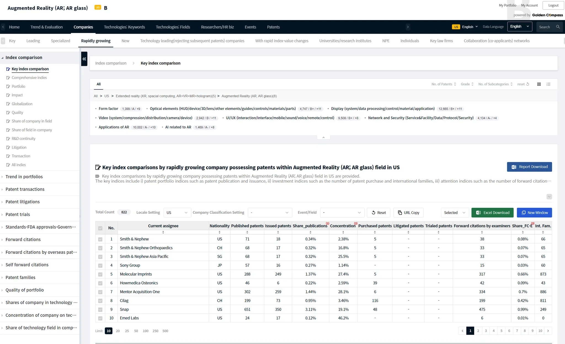
Task: Click the search magnifier icon
Action: [x=558, y=27]
